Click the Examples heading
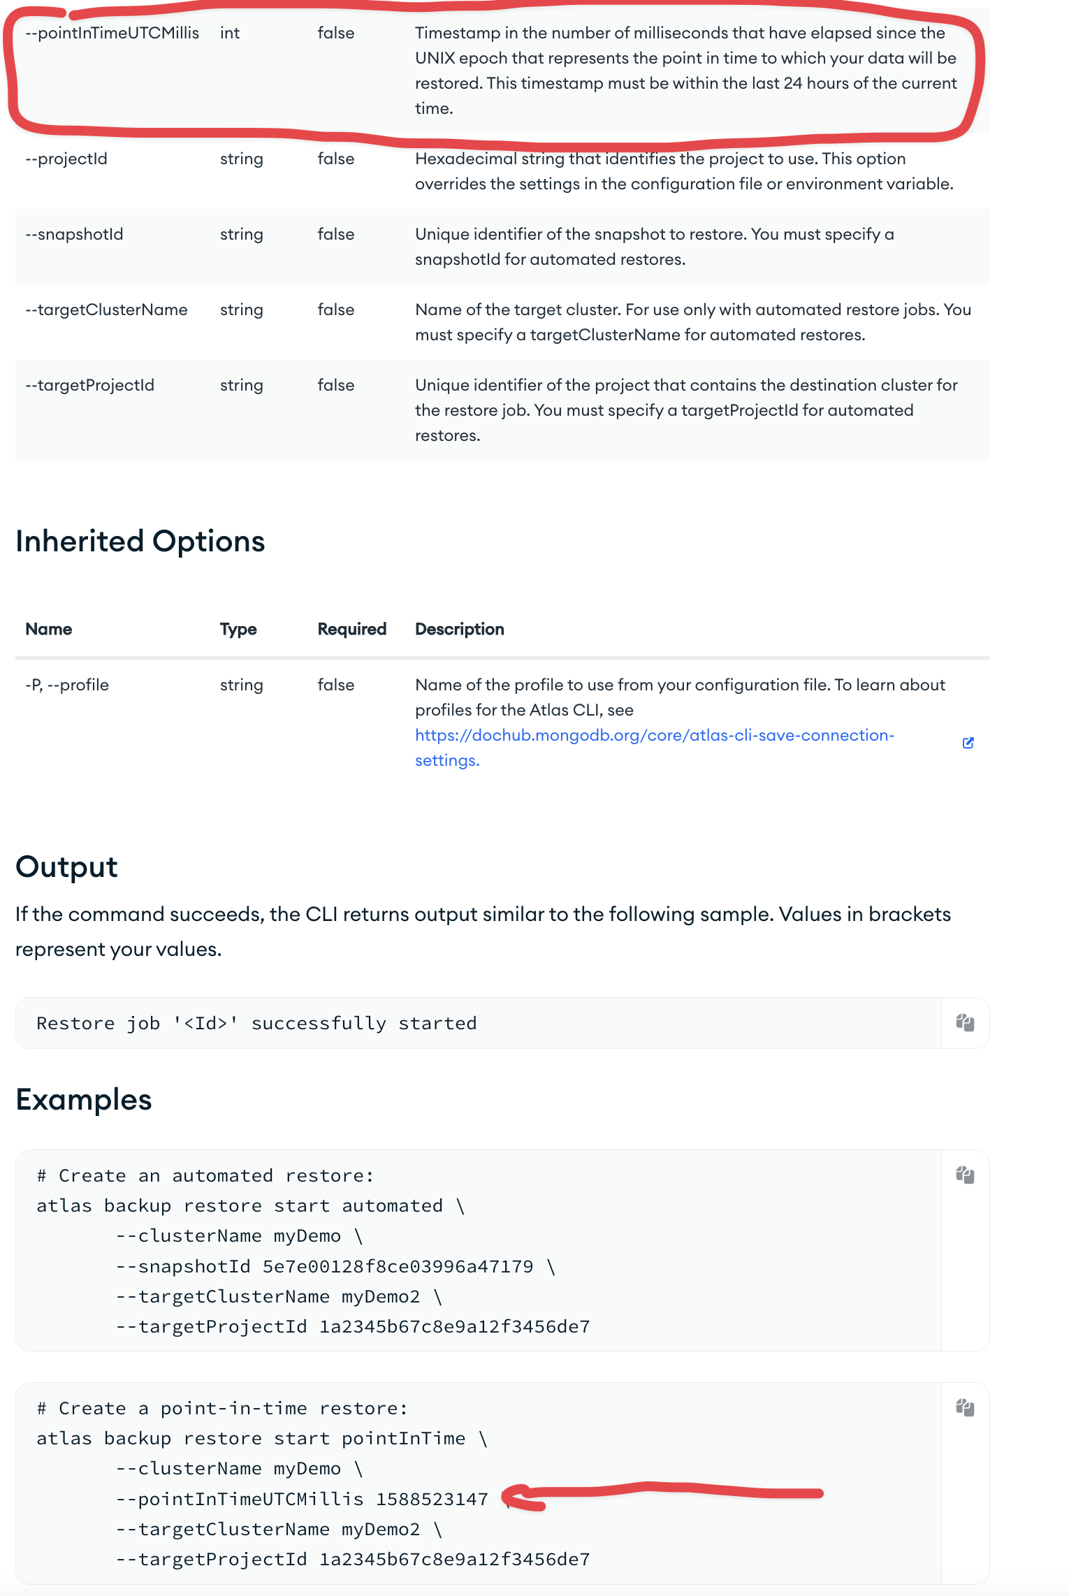1069x1596 pixels. click(x=84, y=1100)
